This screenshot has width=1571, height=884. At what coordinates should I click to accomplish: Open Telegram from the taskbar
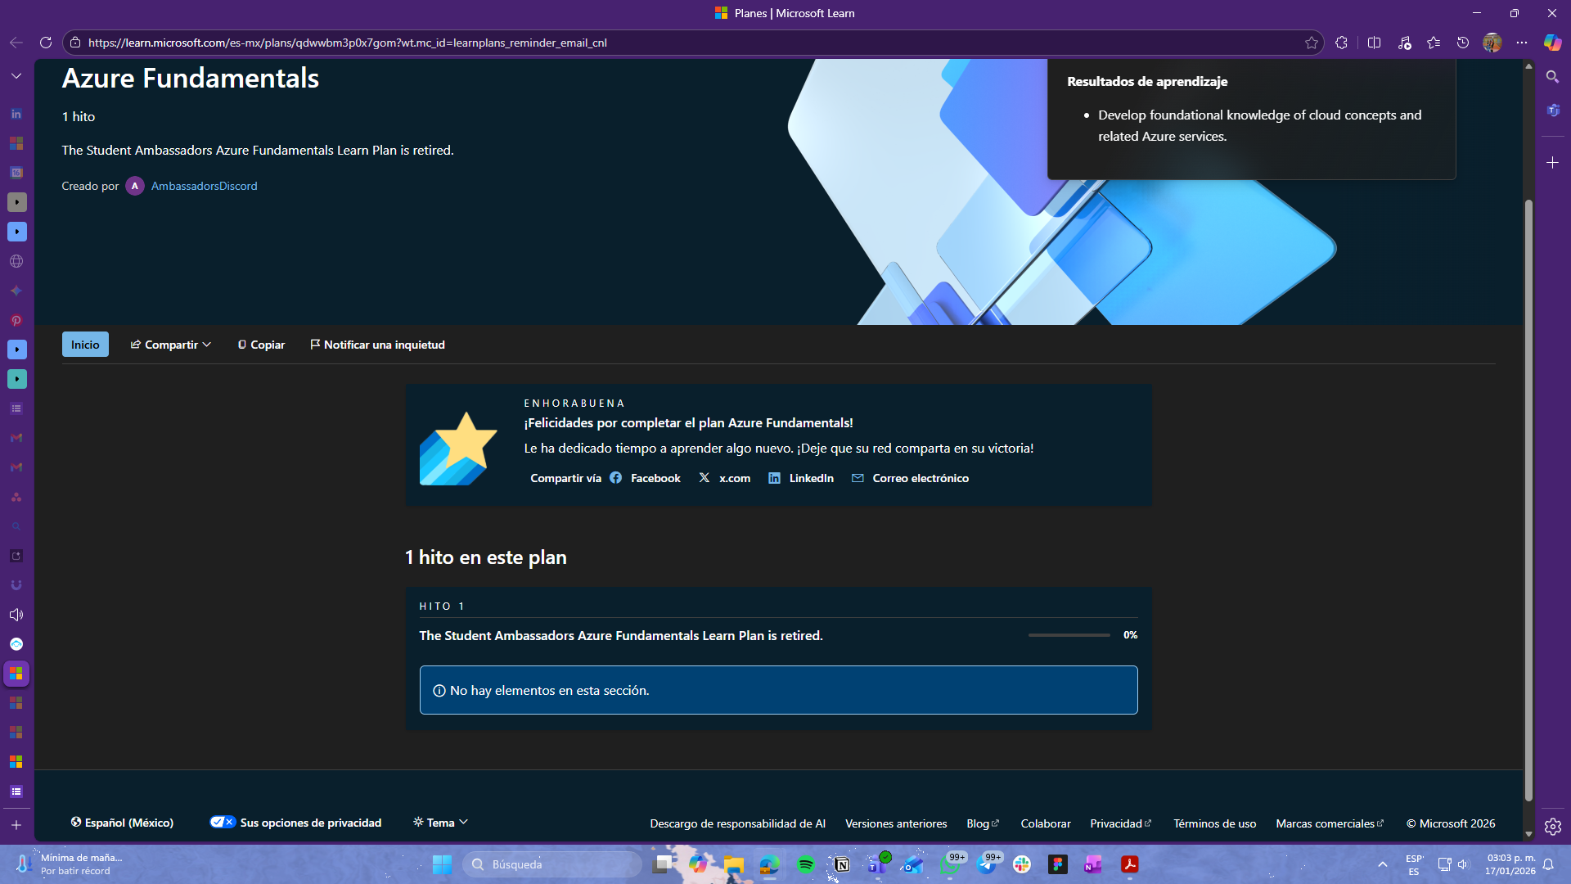pos(986,864)
